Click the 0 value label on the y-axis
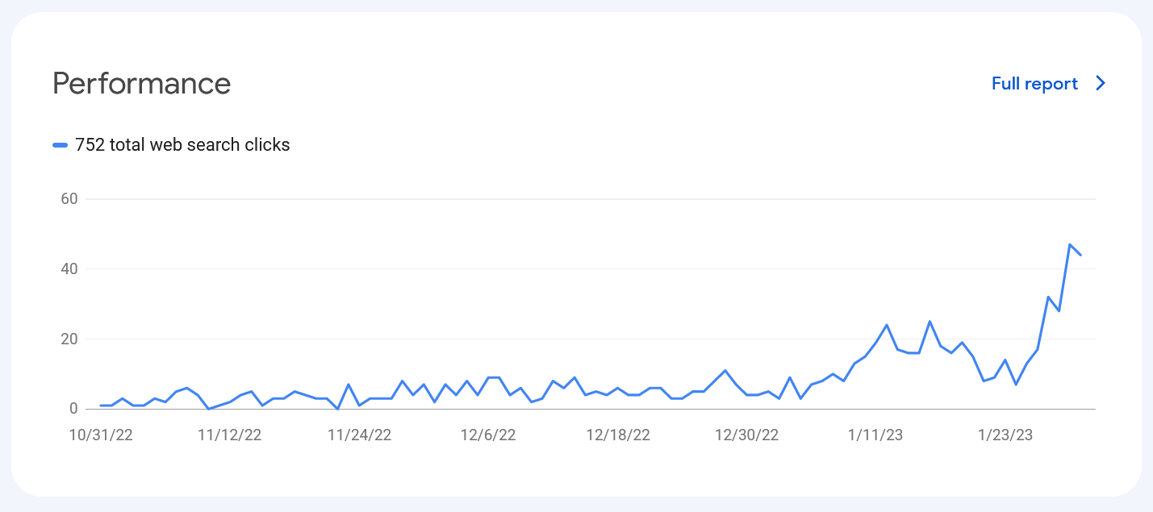Image resolution: width=1153 pixels, height=512 pixels. (x=73, y=410)
